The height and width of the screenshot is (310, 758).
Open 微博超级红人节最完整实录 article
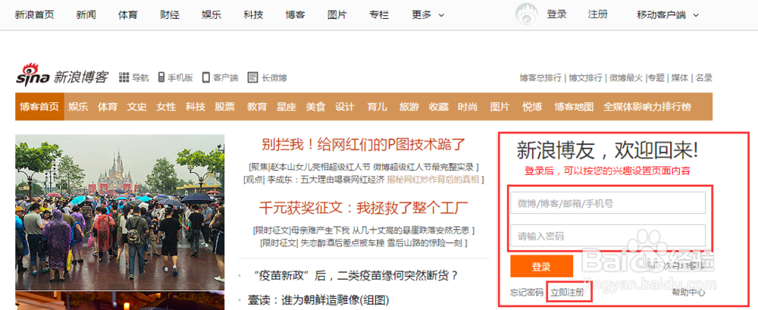424,168
